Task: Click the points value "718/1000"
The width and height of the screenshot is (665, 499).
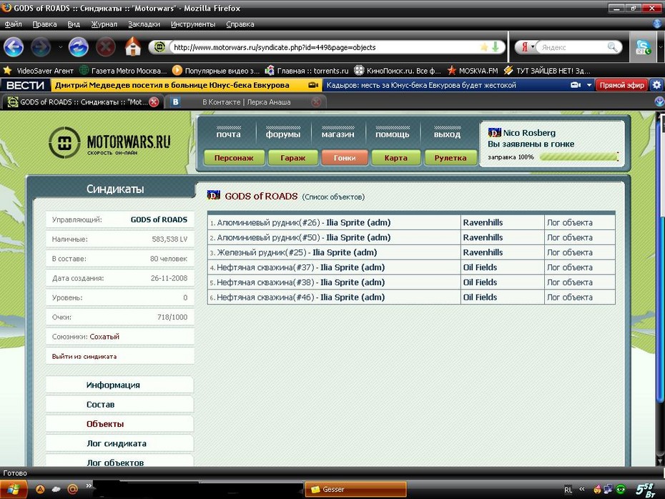Action: pyautogui.click(x=172, y=317)
